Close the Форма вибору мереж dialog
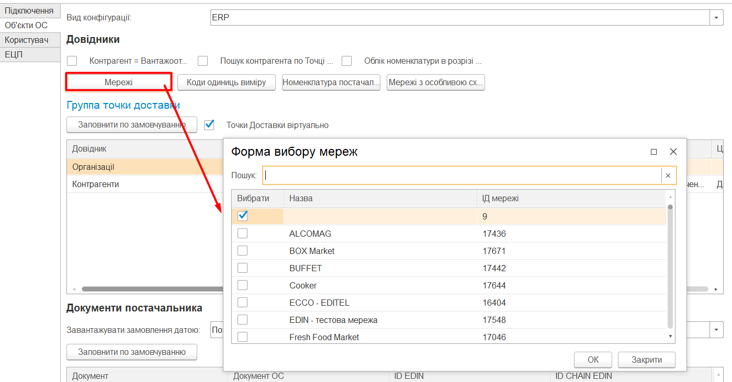The width and height of the screenshot is (732, 382). tap(673, 152)
